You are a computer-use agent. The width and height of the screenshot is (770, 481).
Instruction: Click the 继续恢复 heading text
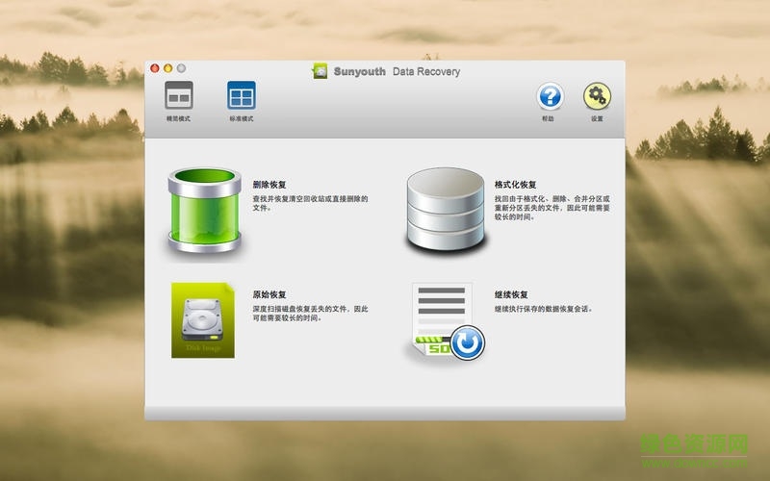tap(511, 294)
